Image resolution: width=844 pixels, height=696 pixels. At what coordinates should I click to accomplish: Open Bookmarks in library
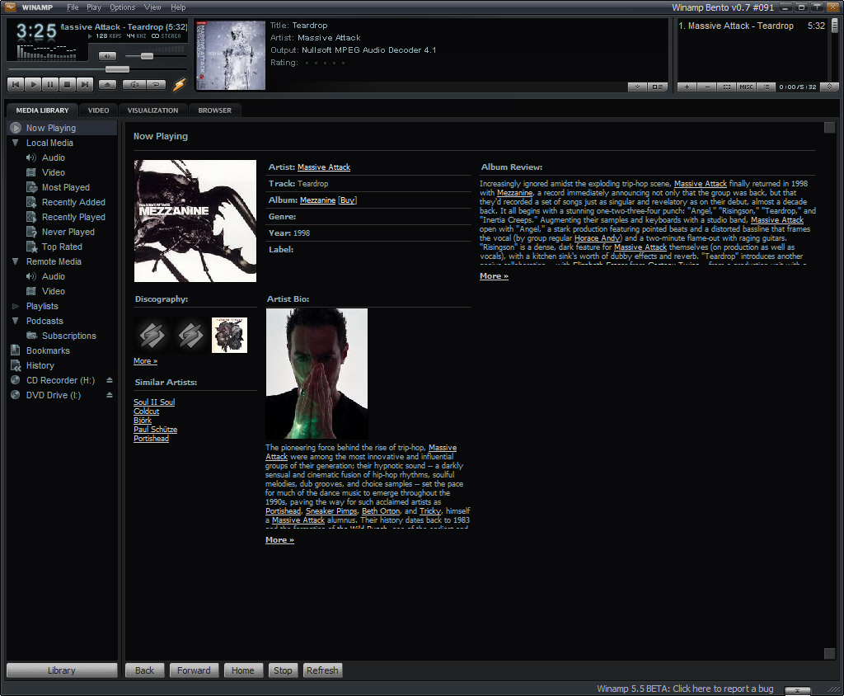click(48, 350)
